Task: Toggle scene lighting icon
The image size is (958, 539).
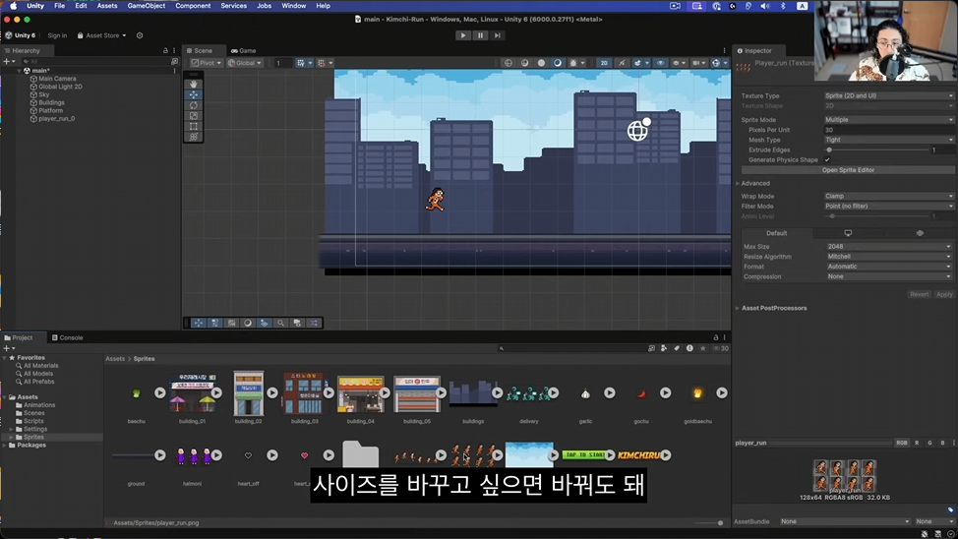Action: pos(622,63)
